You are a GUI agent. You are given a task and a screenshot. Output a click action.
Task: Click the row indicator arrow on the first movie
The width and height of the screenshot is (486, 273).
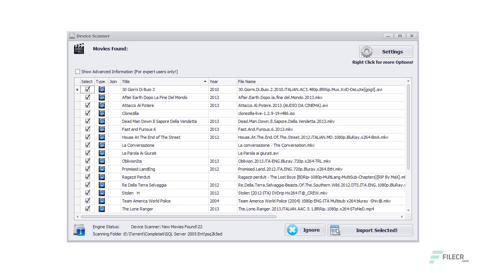77,89
